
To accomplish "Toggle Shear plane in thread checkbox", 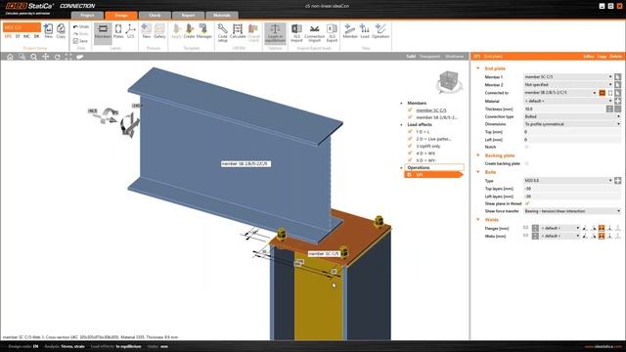I will coord(526,203).
